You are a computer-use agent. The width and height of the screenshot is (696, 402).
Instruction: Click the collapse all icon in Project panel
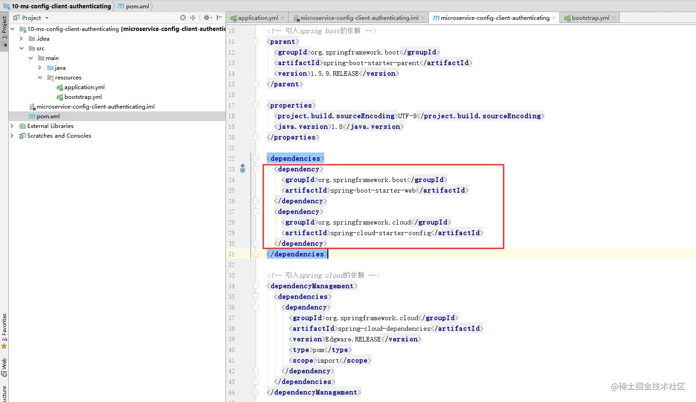193,18
